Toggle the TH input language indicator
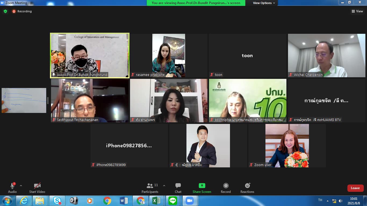This screenshot has height=206, width=367. pyautogui.click(x=320, y=200)
